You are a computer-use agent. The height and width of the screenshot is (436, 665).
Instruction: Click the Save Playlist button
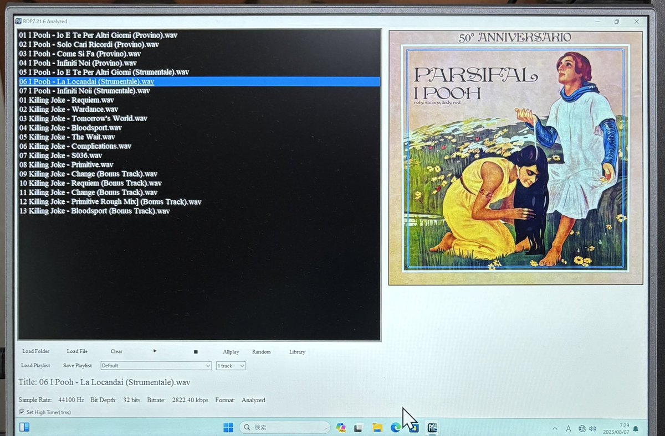tap(77, 365)
